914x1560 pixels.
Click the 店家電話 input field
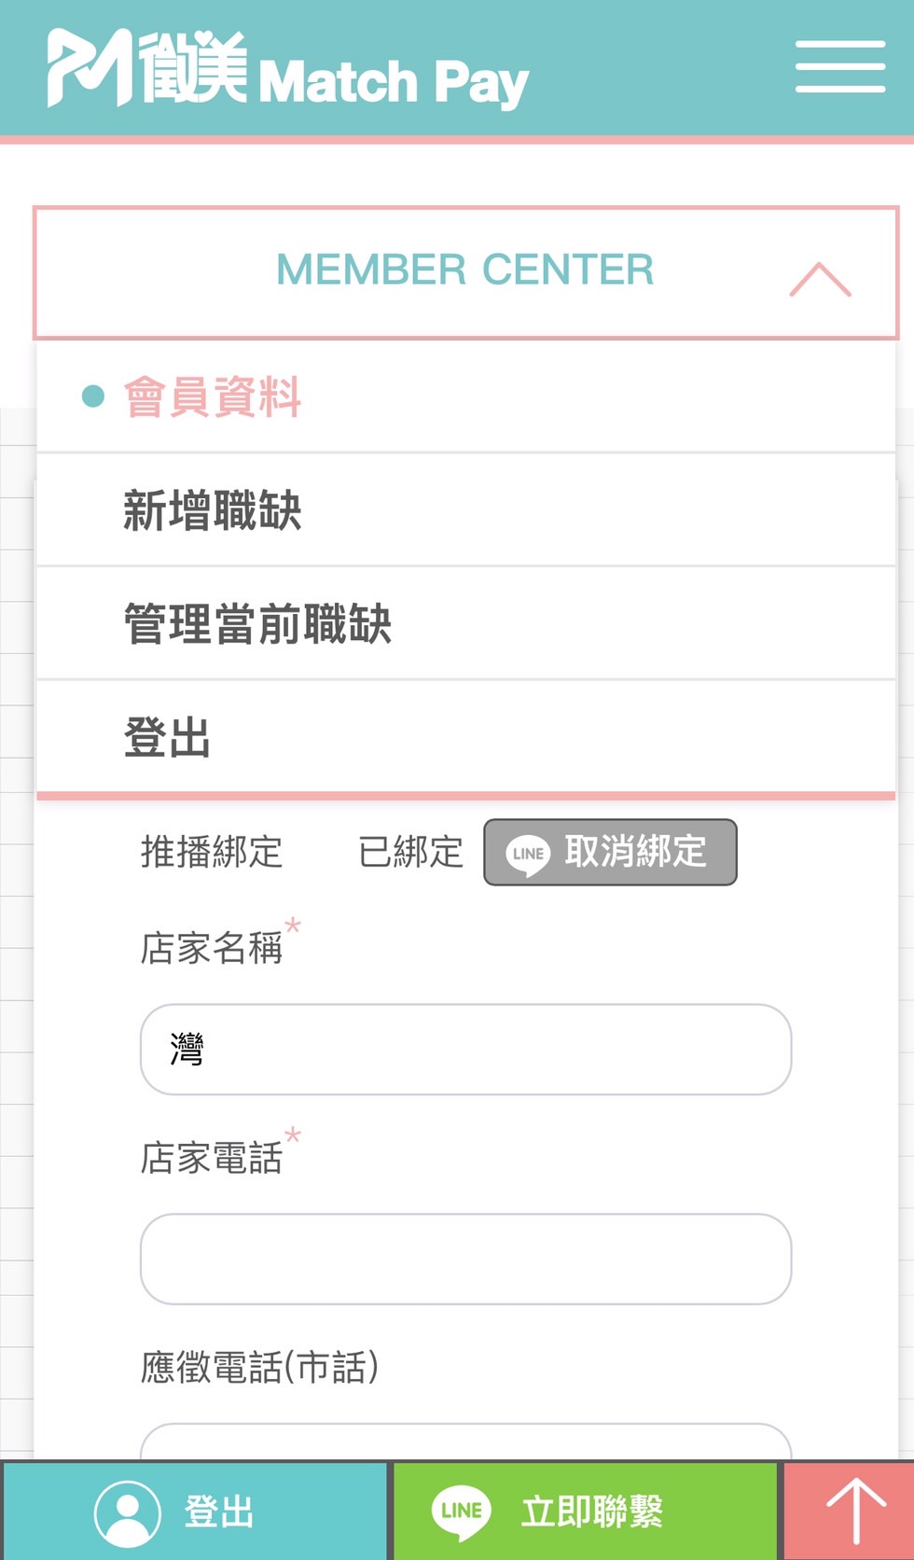(x=465, y=1259)
